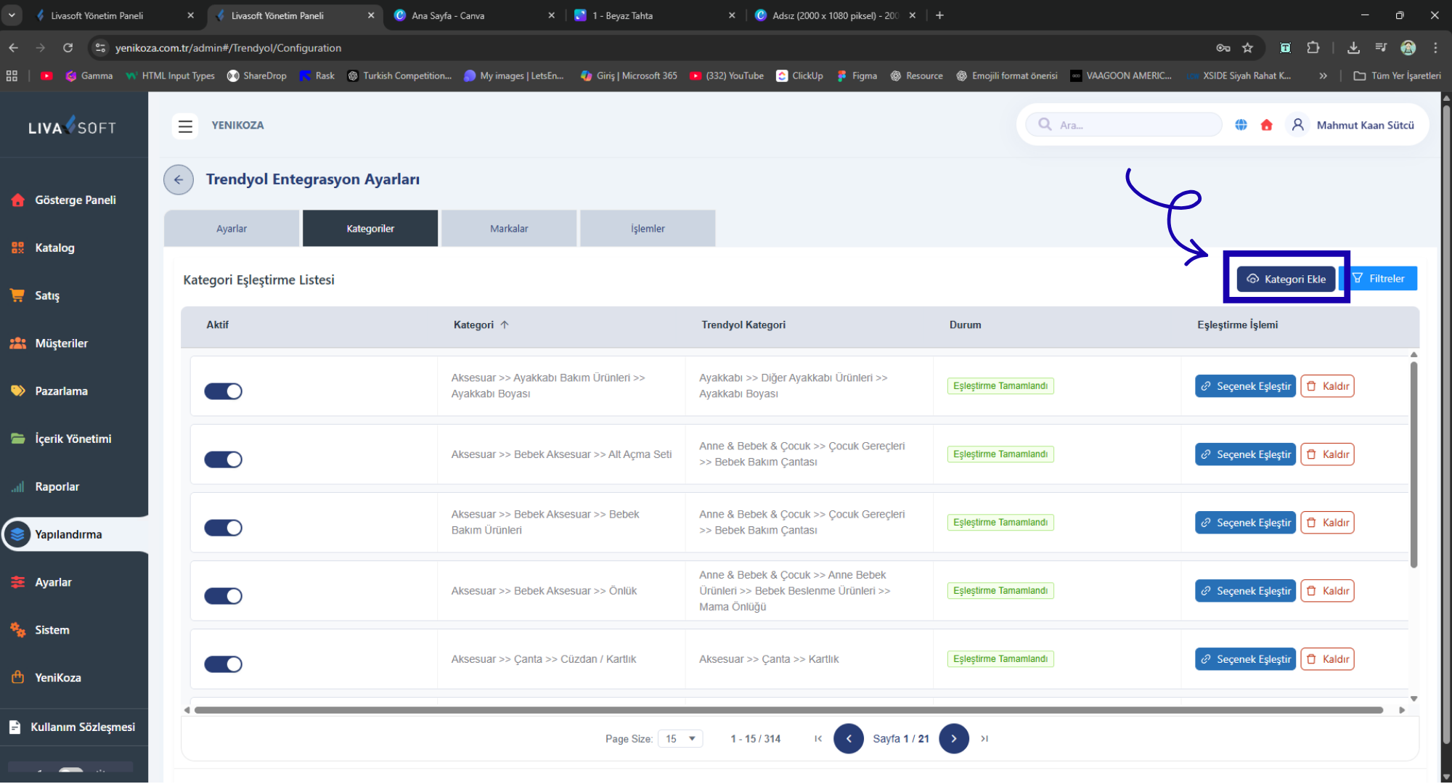Image resolution: width=1452 pixels, height=784 pixels.
Task: Toggle active switch for Alt Açma Seti row
Action: click(223, 460)
